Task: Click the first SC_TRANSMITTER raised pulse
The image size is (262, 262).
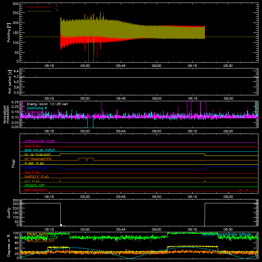Action: click(82, 159)
